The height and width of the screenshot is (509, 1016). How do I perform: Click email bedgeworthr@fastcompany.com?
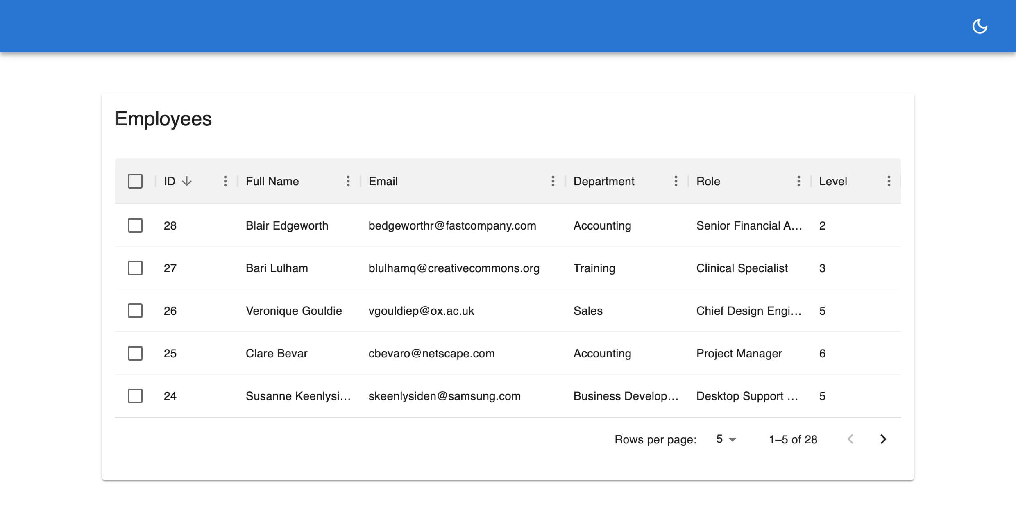click(452, 225)
